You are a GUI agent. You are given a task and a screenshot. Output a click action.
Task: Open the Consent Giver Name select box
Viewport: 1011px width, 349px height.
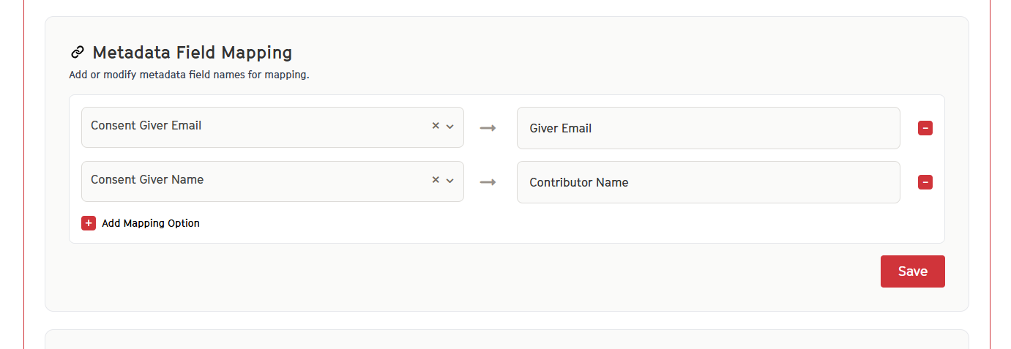pos(272,181)
